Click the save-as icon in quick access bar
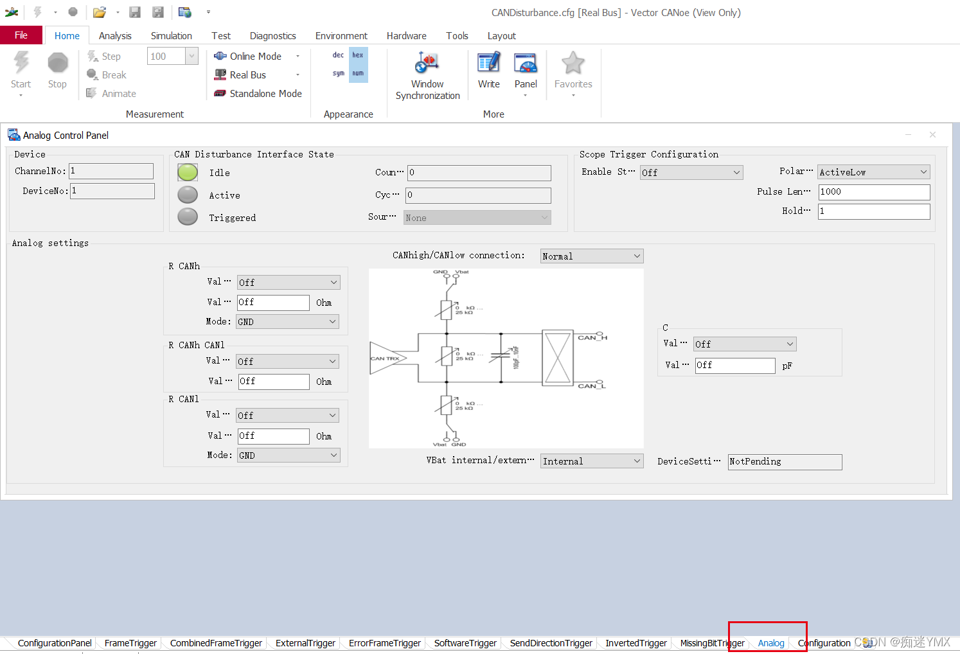 [158, 12]
